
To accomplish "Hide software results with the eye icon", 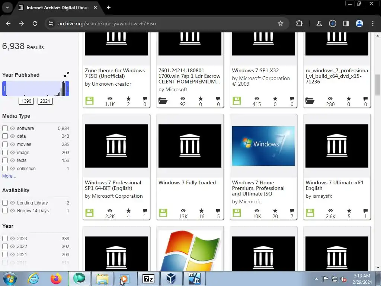I will point(12,128).
